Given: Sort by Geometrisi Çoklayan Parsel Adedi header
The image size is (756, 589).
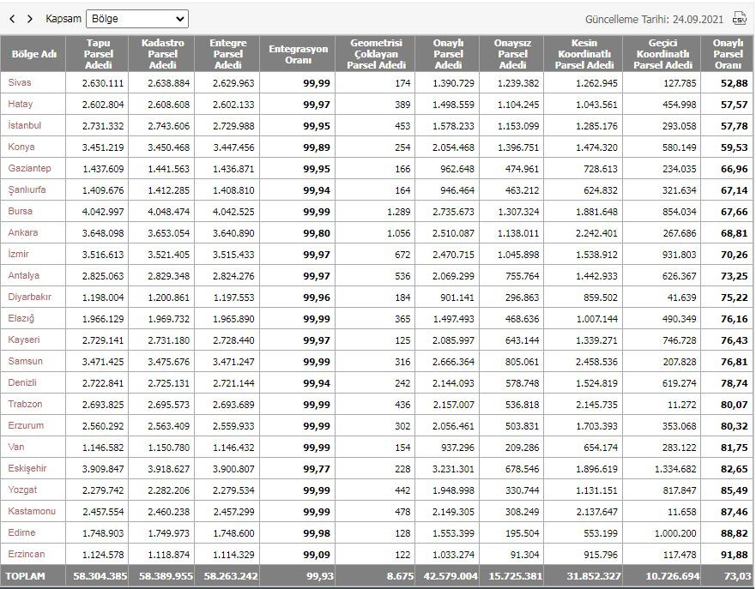Looking at the screenshot, I should pos(376,54).
